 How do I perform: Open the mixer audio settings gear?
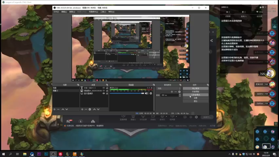point(151,93)
